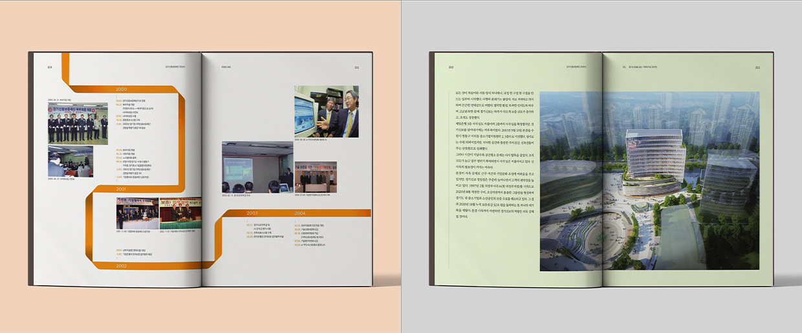This screenshot has height=333, width=802.
Task: Select the aerial rendering of the glass tower
Action: pos(648,180)
